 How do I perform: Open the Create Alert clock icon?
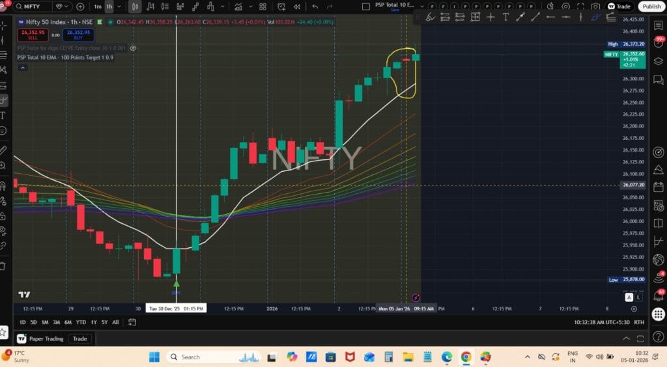click(281, 7)
